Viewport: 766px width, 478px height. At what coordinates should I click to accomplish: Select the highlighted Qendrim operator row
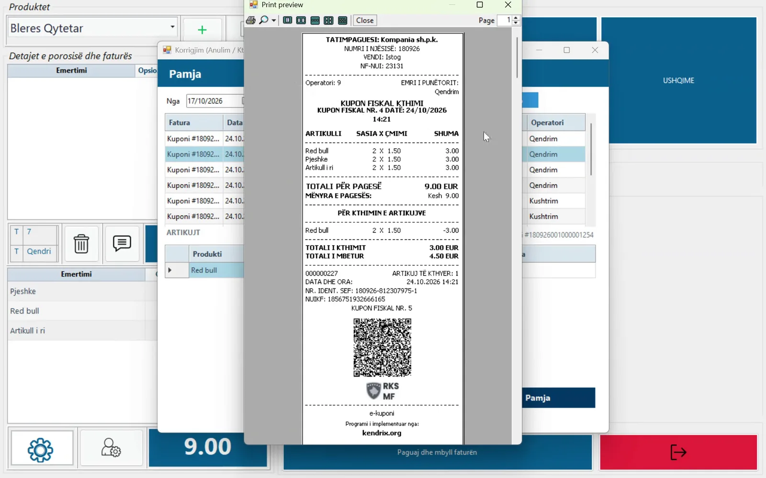[556, 154]
